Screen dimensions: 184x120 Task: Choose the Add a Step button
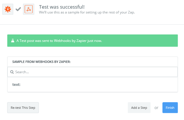point(139,108)
